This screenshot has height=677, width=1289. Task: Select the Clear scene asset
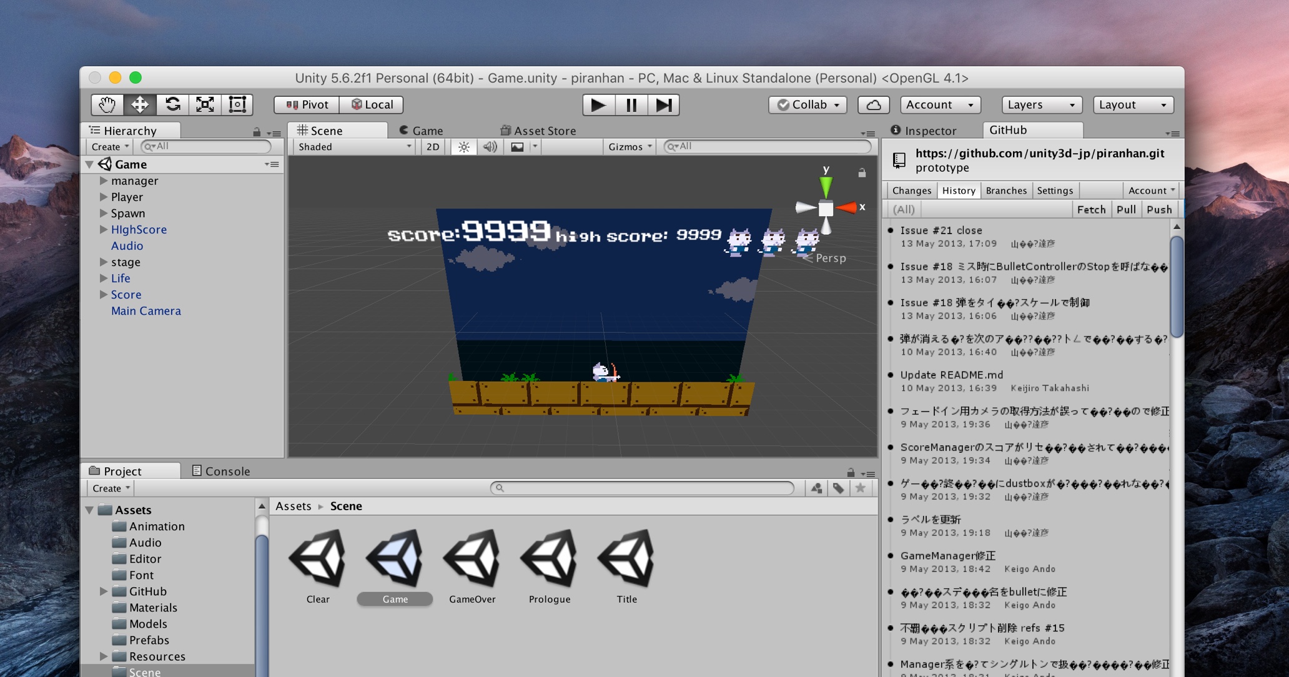click(317, 566)
